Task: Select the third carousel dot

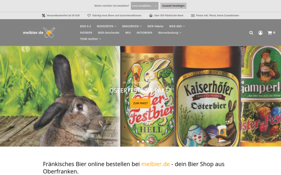Action: (x=143, y=141)
